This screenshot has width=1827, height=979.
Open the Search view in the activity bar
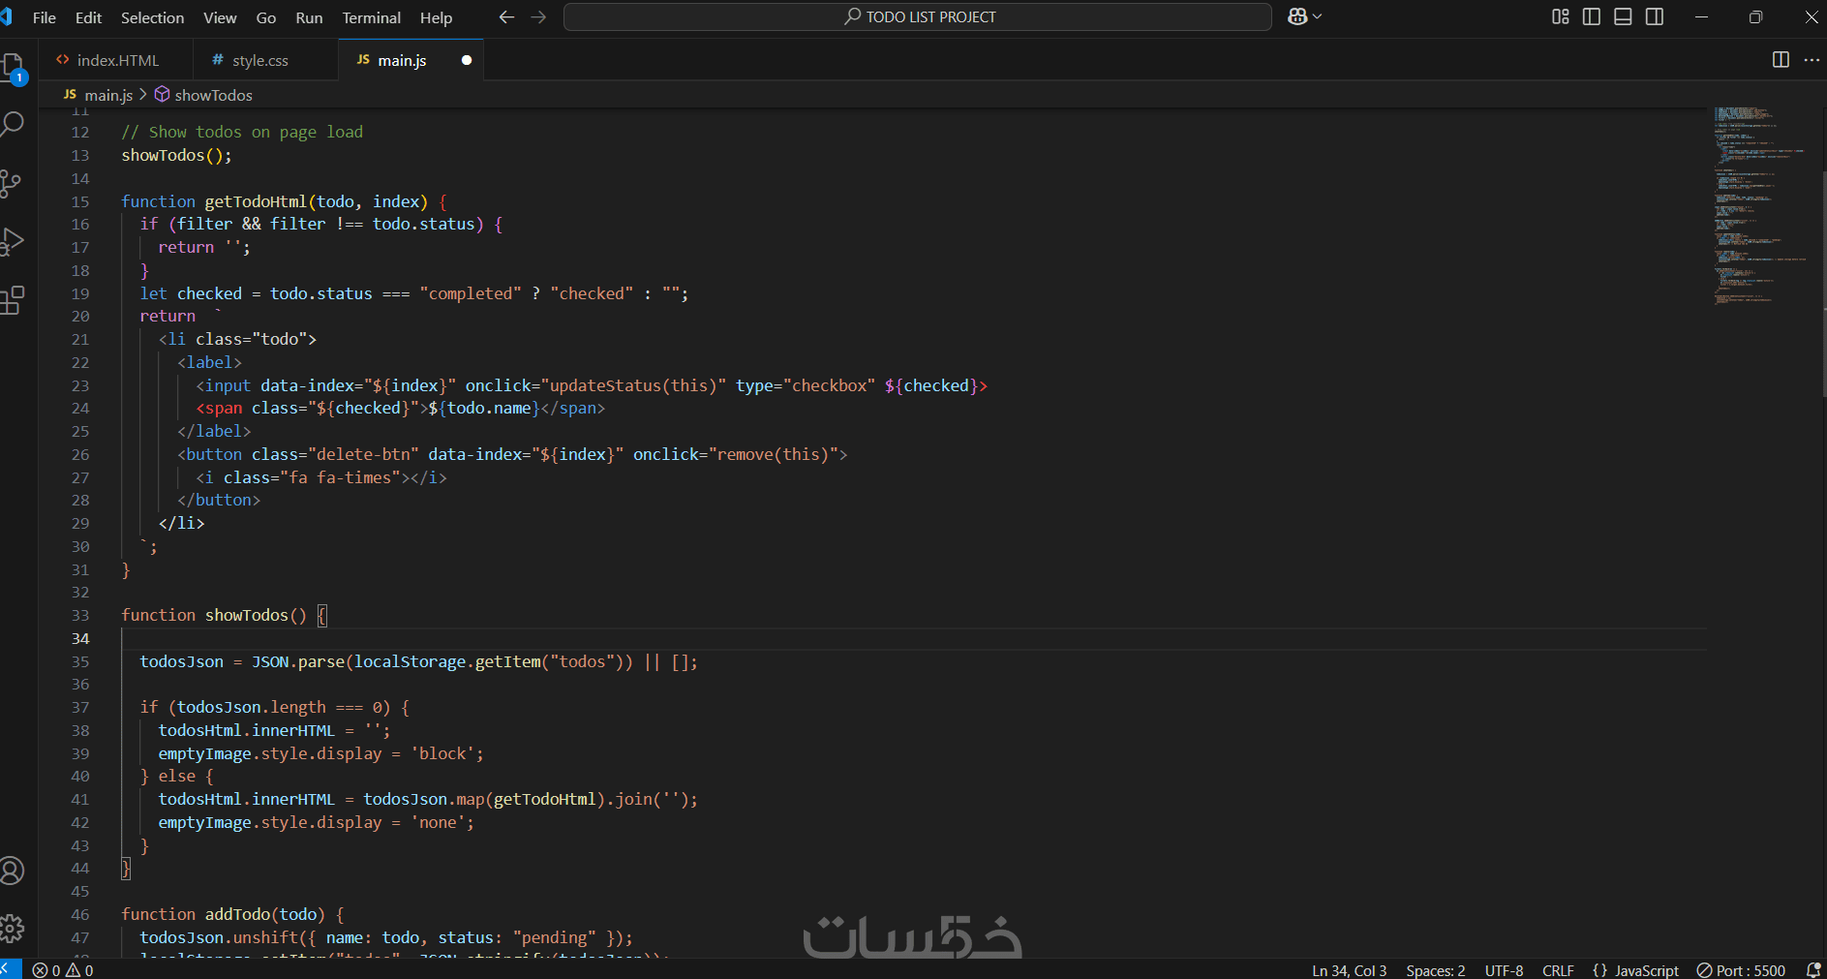12,124
